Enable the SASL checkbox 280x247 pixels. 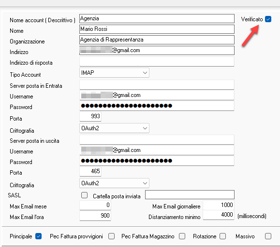pos(84,195)
